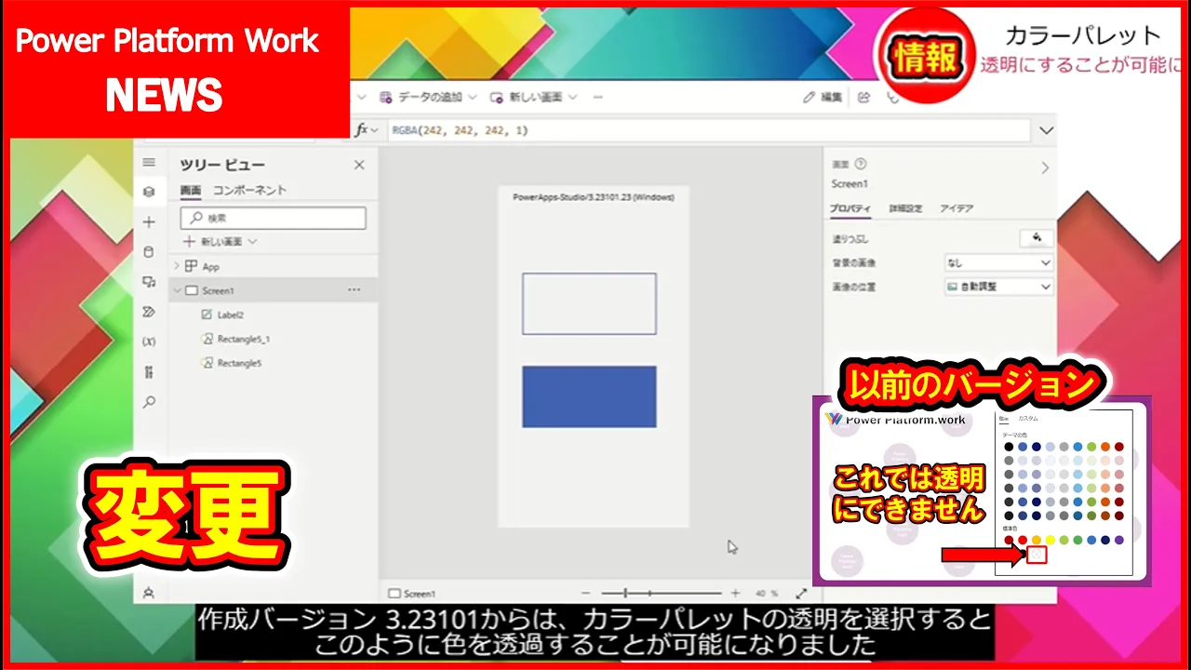
Task: Select the プロパティ tab
Action: point(850,208)
